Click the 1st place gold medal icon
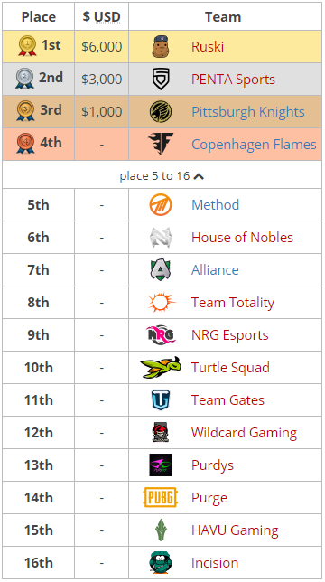325x582 pixels. coord(27,46)
